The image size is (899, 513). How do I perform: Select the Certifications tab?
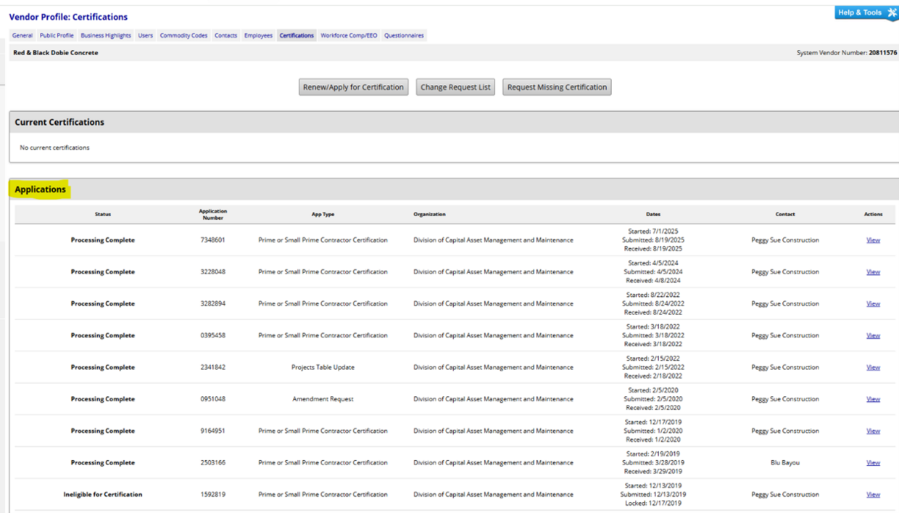(x=297, y=36)
